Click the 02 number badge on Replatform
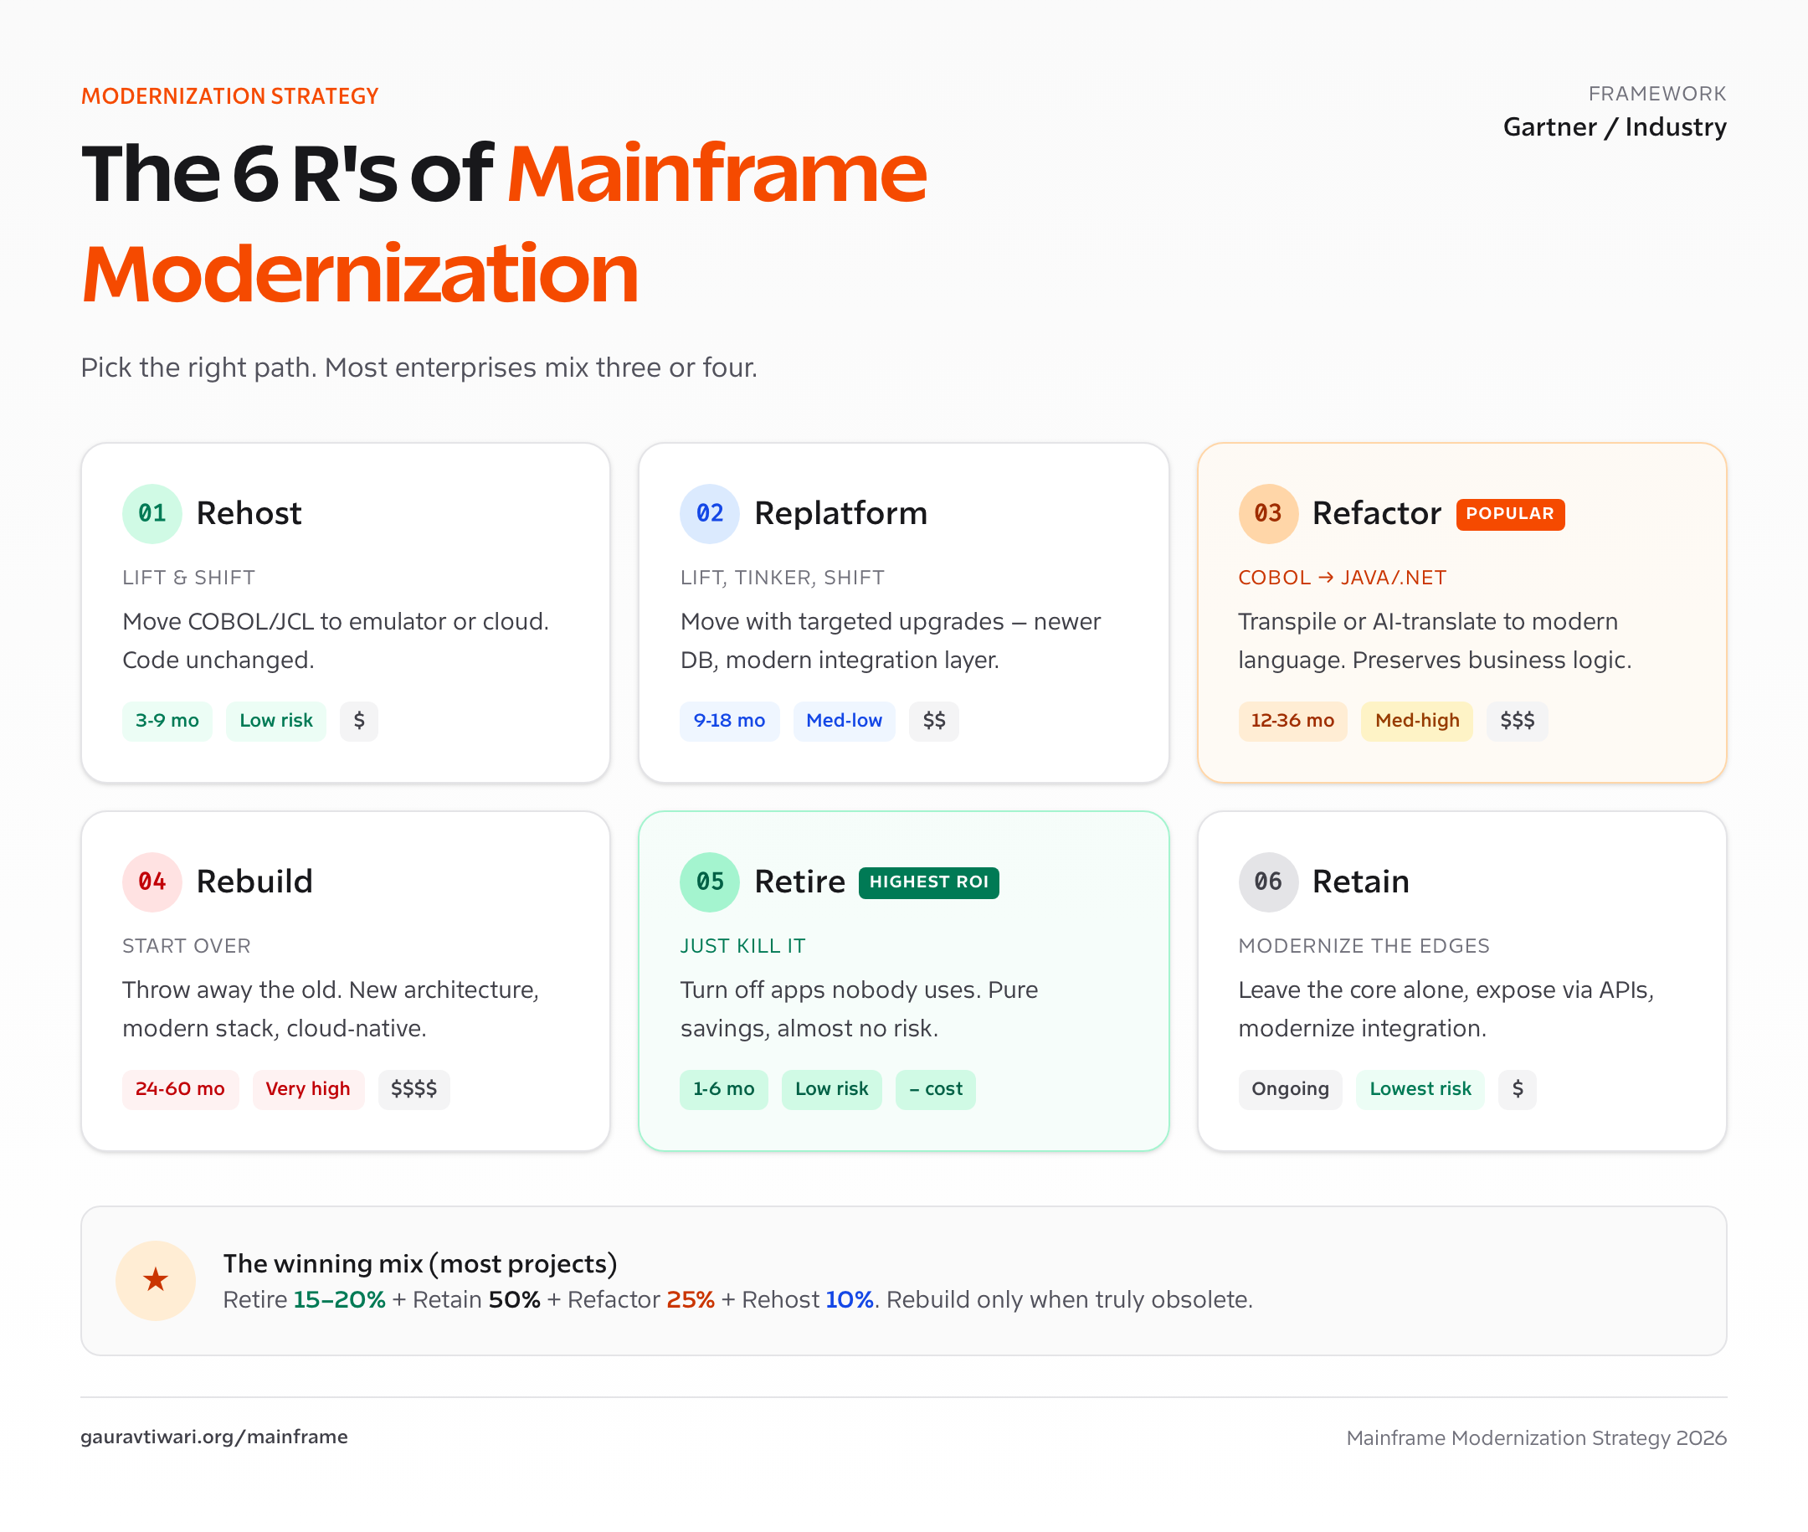Image resolution: width=1808 pixels, height=1532 pixels. pyautogui.click(x=710, y=513)
